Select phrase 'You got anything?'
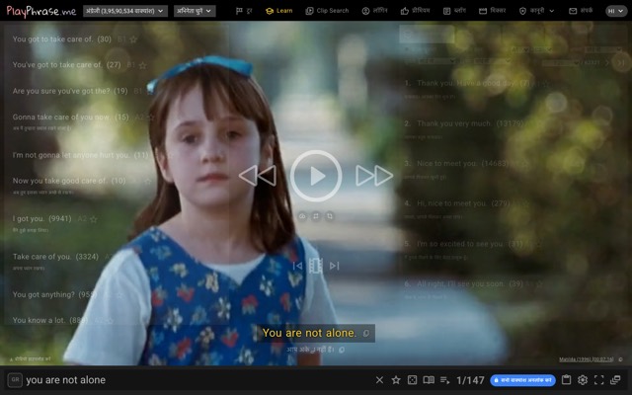 point(54,294)
